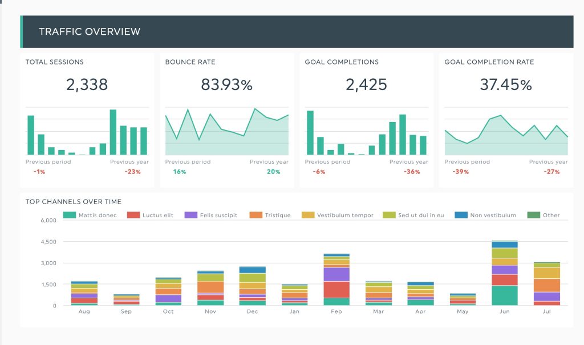584x345 pixels.
Task: Click the Traffic Overview header title
Action: 90,32
